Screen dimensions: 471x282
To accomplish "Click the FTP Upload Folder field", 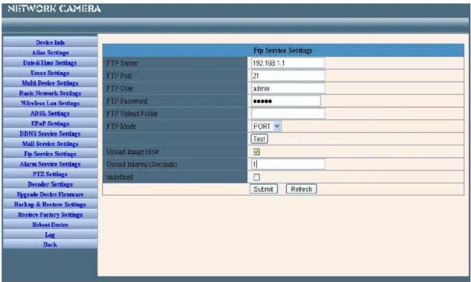I will click(288, 113).
